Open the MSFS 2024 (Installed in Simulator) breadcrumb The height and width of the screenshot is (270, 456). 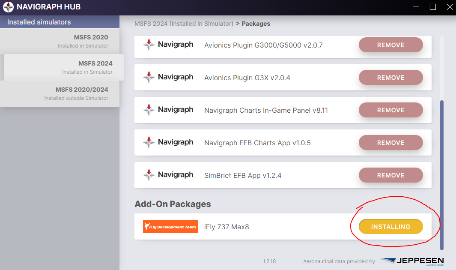[x=184, y=24]
